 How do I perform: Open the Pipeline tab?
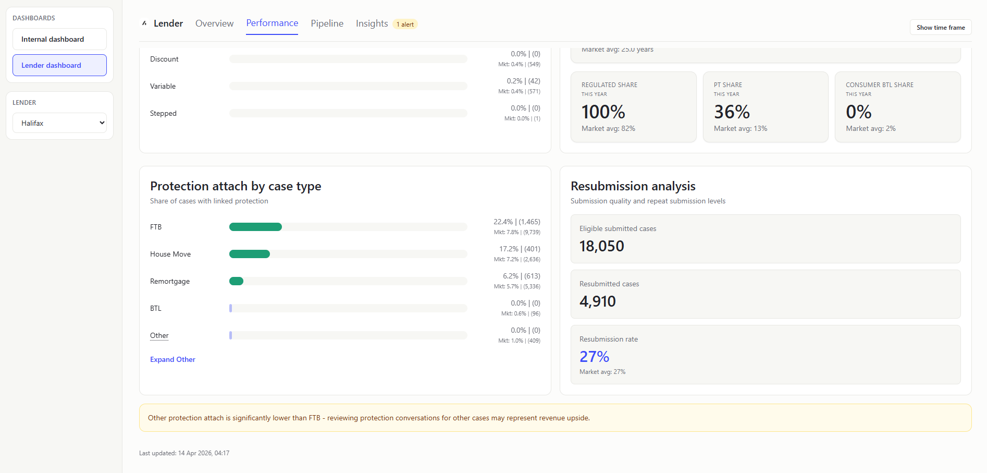tap(327, 23)
